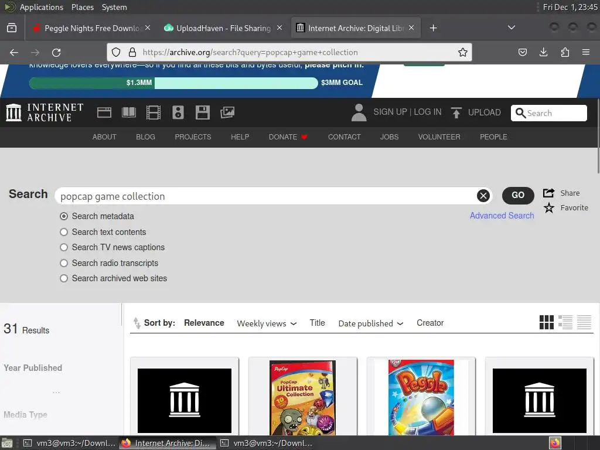600x450 pixels.
Task: Click the user avatar icon
Action: tap(359, 112)
